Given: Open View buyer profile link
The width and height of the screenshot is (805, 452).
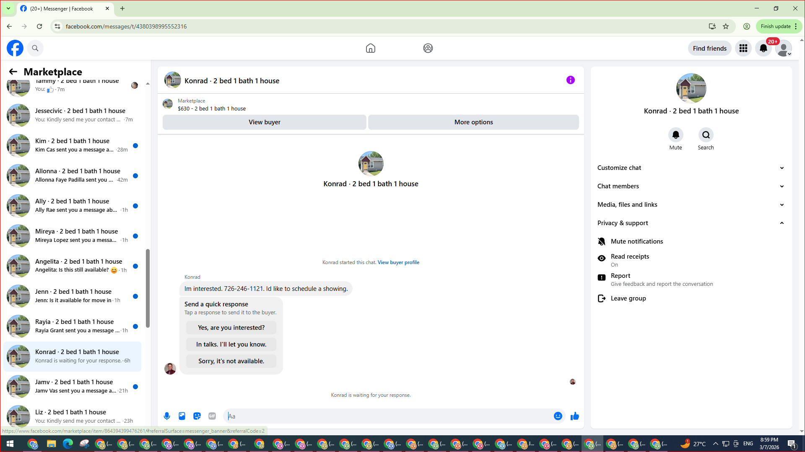Looking at the screenshot, I should pyautogui.click(x=398, y=262).
